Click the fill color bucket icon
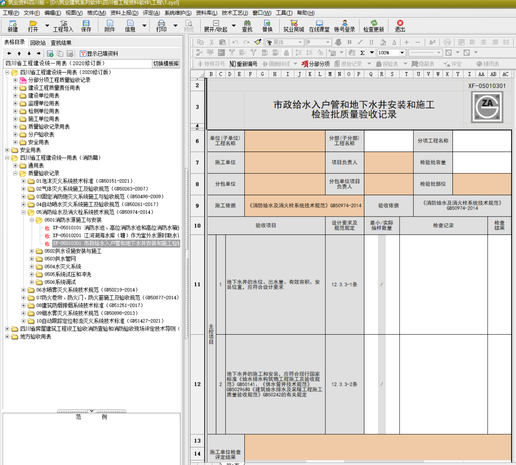Screen dimensions: 516x465 (383, 42)
